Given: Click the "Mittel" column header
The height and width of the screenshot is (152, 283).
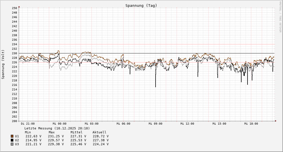Looking at the screenshot, I should point(76,132).
